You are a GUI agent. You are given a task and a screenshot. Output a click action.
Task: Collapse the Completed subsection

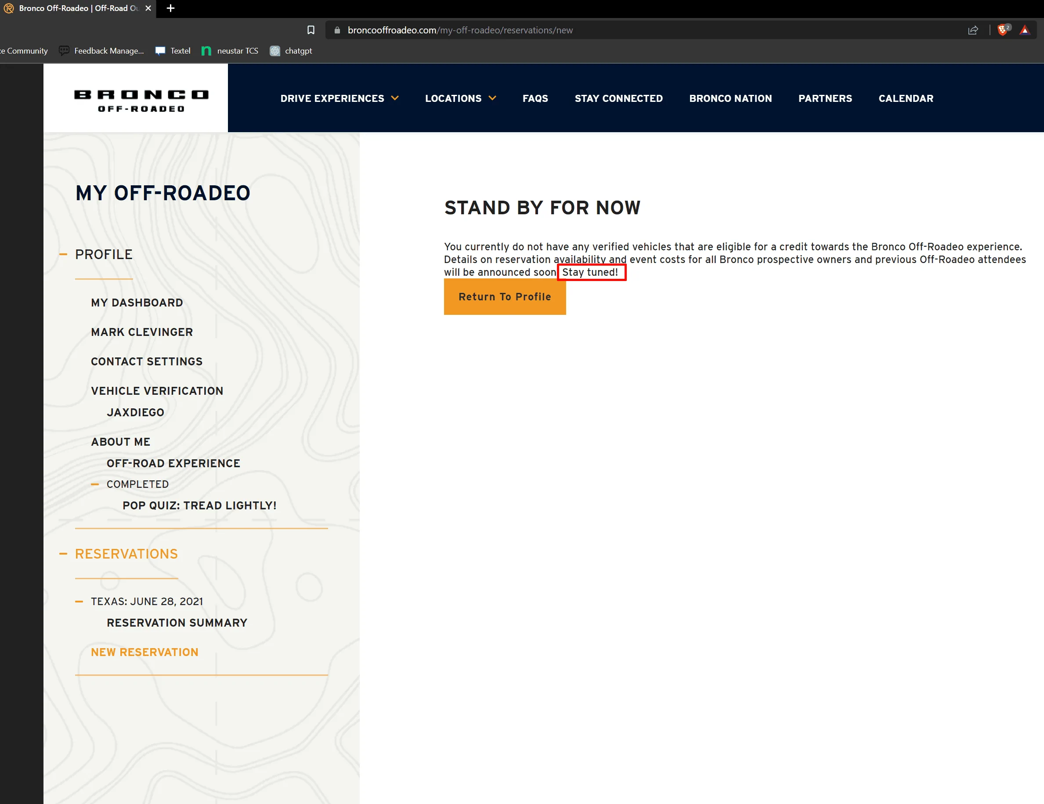pos(94,485)
